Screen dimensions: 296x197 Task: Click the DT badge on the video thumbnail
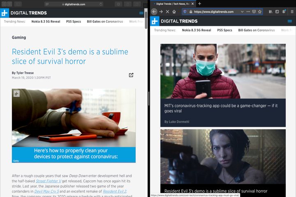pyautogui.click(x=16, y=94)
